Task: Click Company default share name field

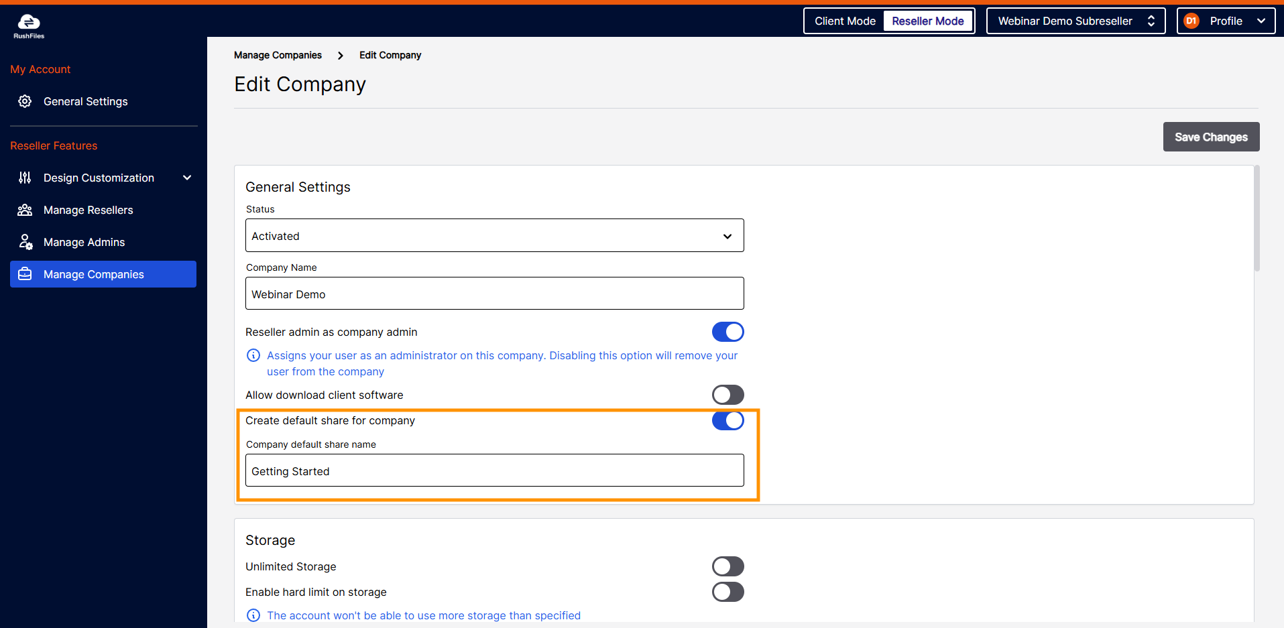Action: click(x=495, y=470)
